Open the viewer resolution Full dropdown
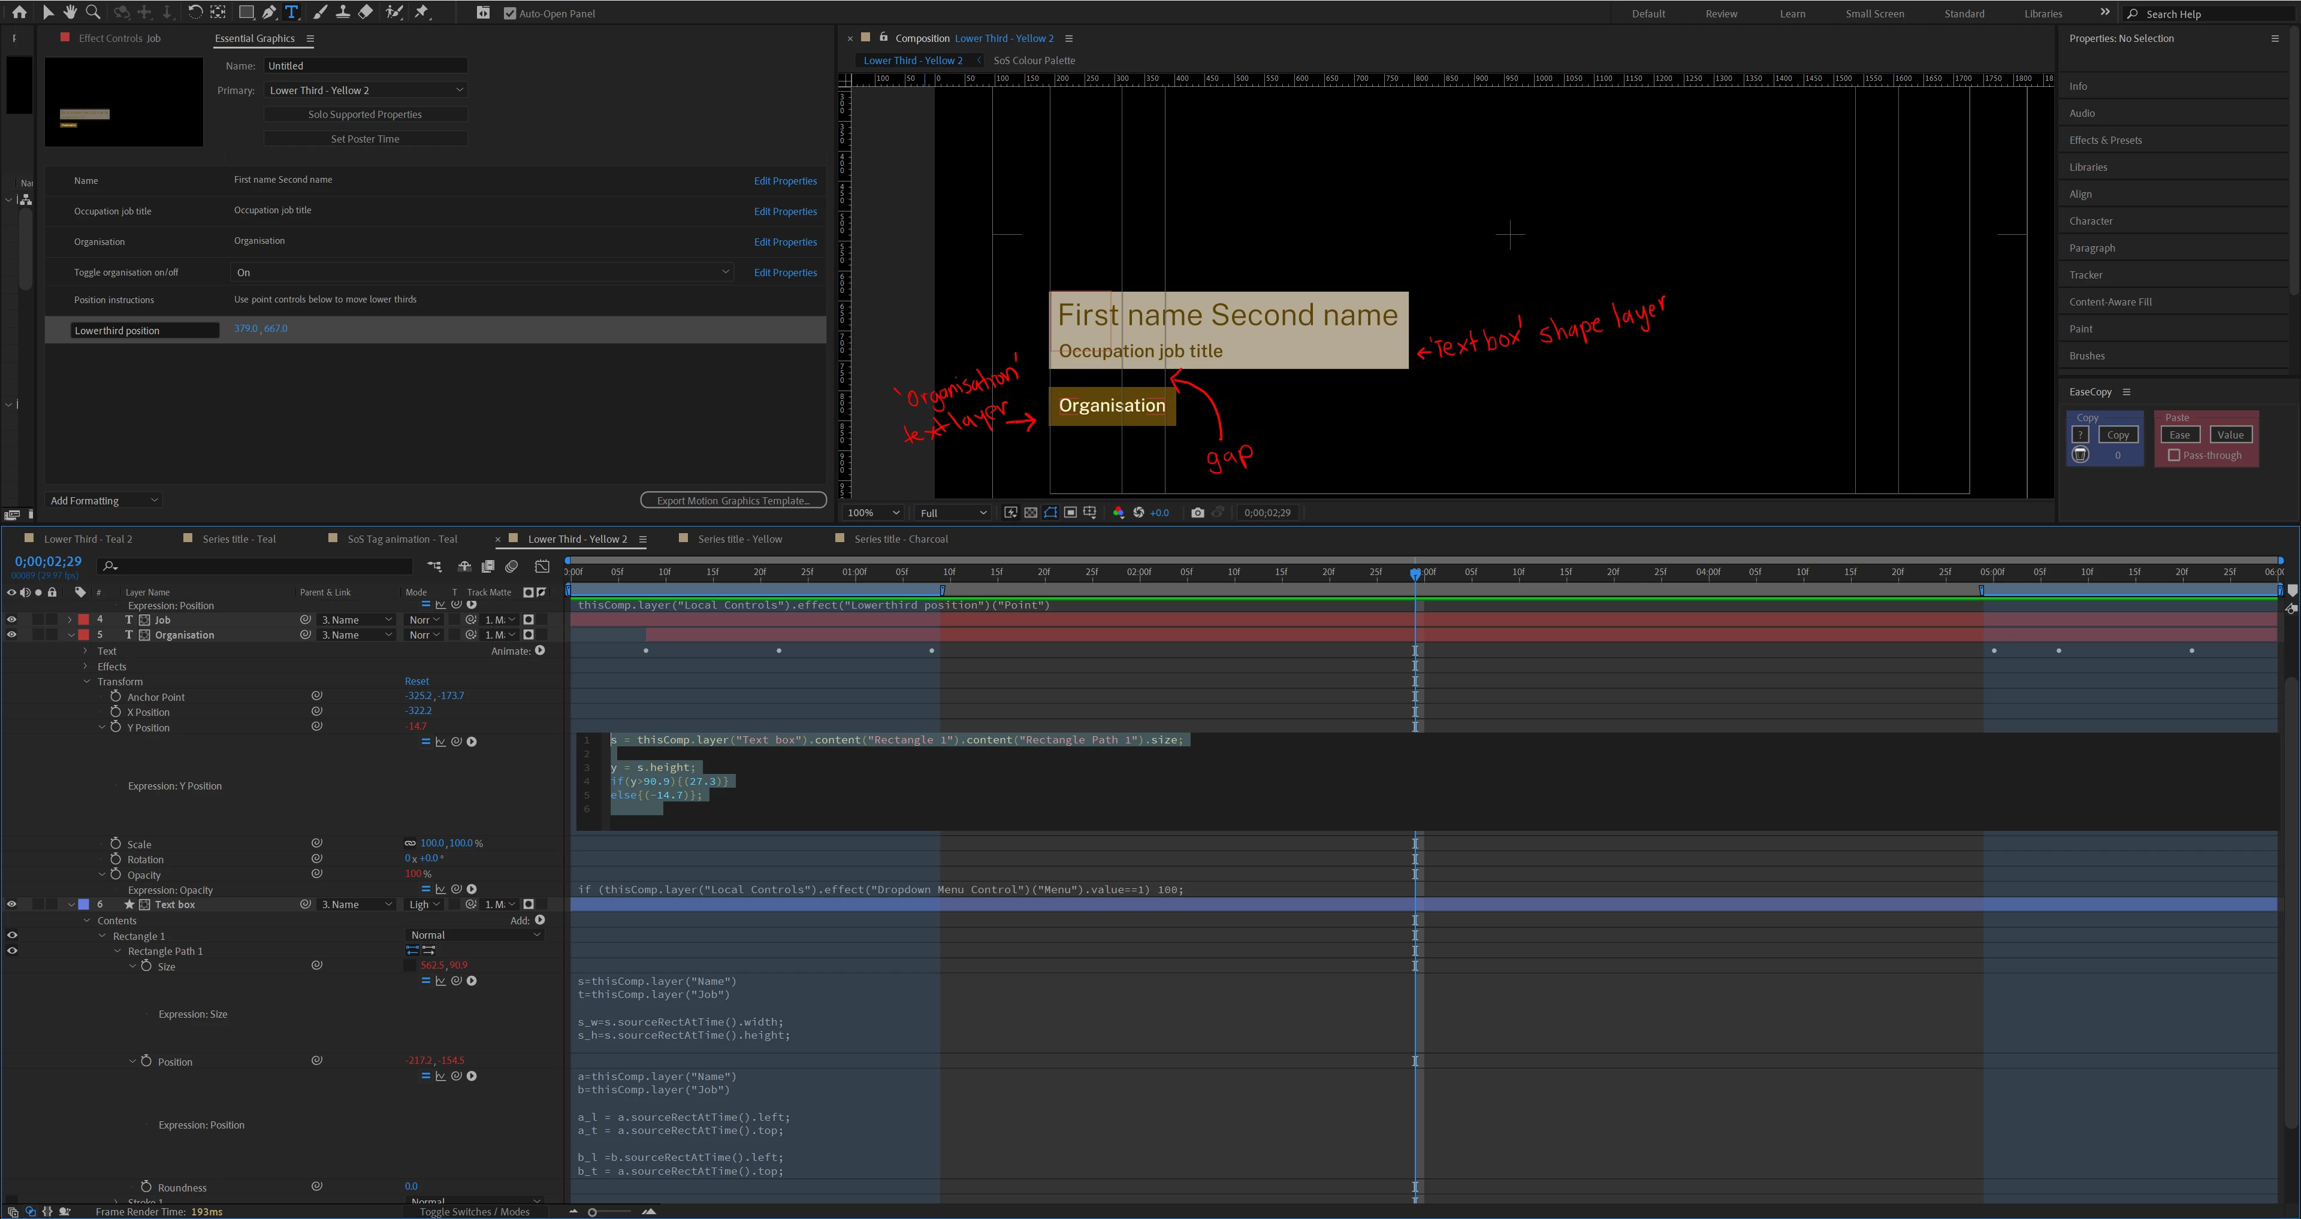Image resolution: width=2301 pixels, height=1219 pixels. point(953,513)
